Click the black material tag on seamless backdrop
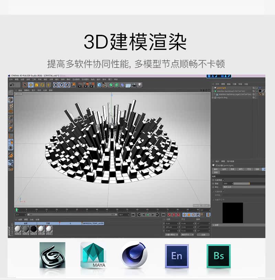This screenshot has width=275, height=280. coord(260,91)
